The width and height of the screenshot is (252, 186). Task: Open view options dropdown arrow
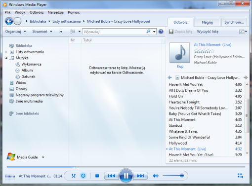pos(80,32)
